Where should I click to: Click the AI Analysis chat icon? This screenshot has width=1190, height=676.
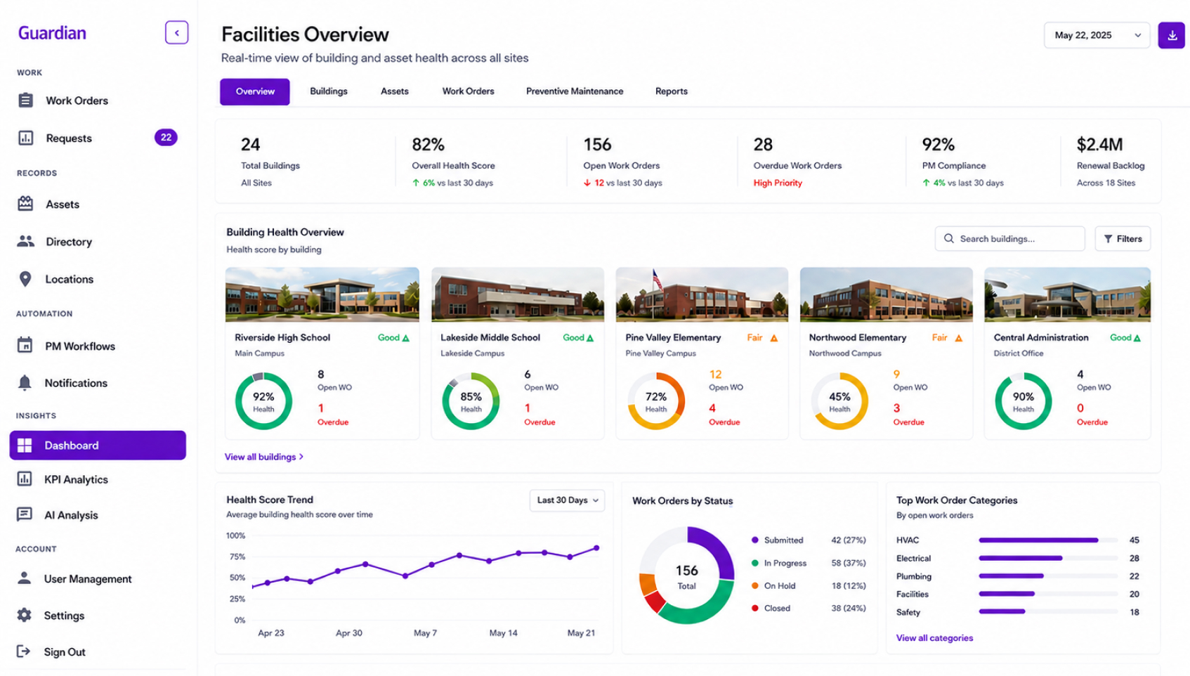pyautogui.click(x=25, y=514)
